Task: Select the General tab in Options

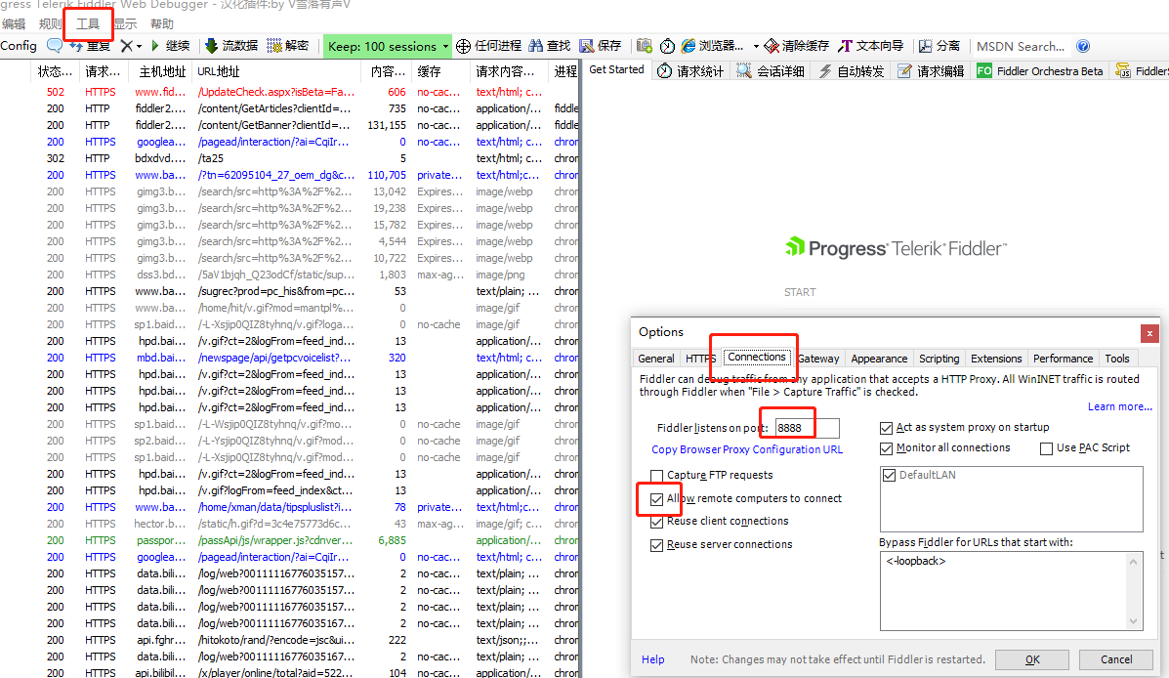Action: (656, 359)
